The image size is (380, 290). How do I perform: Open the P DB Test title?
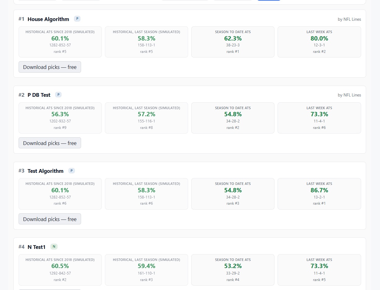[x=39, y=95]
